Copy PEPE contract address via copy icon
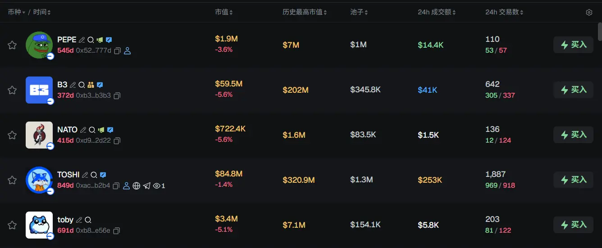602x248 pixels. click(117, 51)
